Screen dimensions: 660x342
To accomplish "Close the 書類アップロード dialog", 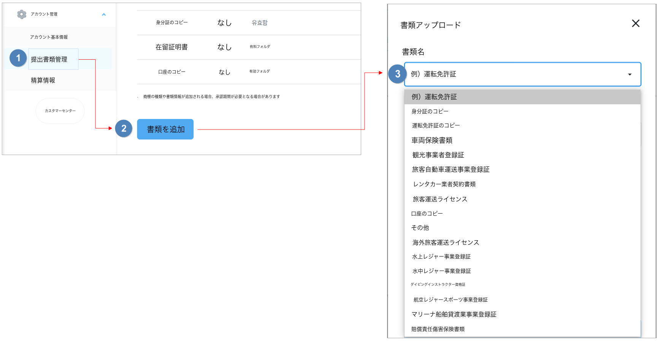I will [636, 24].
